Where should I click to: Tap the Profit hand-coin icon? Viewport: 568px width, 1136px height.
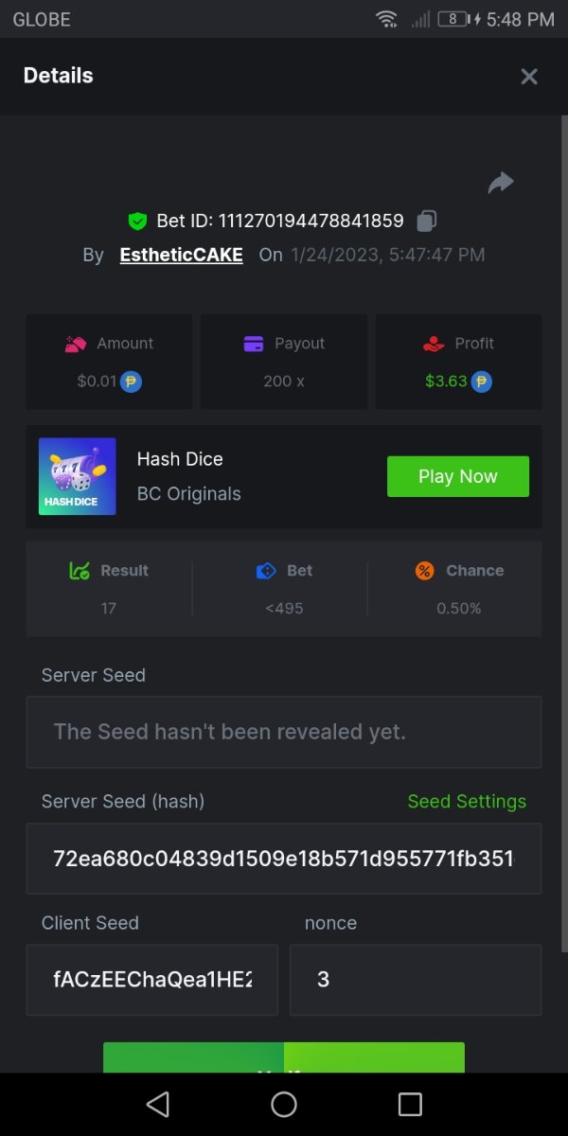[434, 344]
